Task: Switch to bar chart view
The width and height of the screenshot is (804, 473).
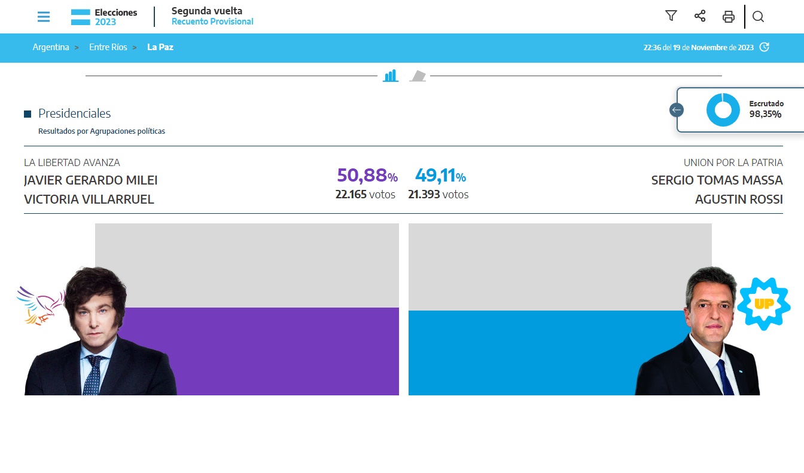Action: pos(391,76)
